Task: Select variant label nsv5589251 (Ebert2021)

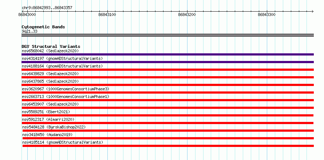Action: click(46, 112)
